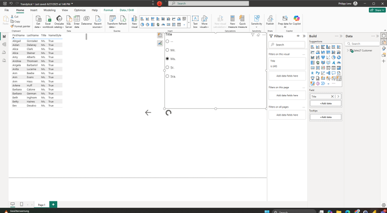Click the Publish icon in ribbon
Image resolution: width=387 pixels, height=213 pixels.
click(x=270, y=19)
